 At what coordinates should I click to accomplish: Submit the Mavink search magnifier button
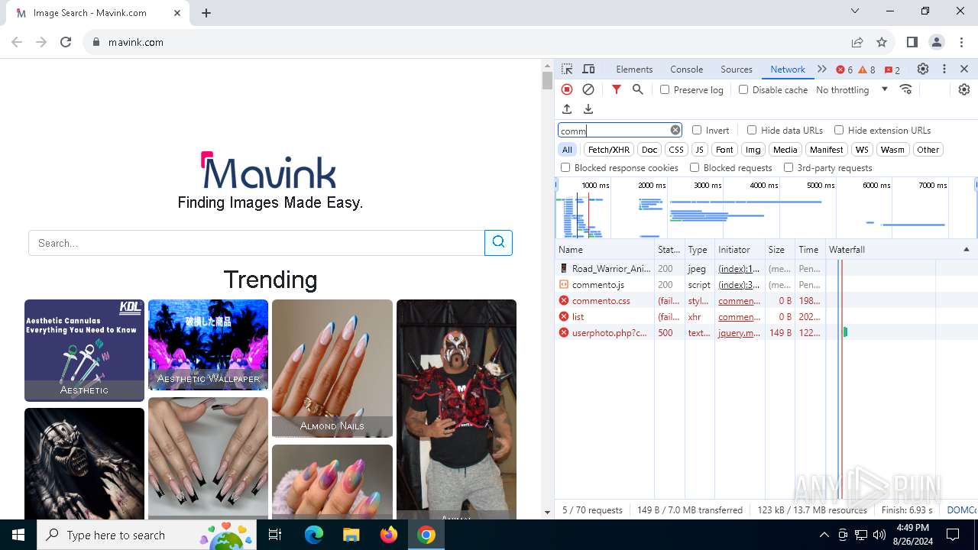click(x=498, y=242)
